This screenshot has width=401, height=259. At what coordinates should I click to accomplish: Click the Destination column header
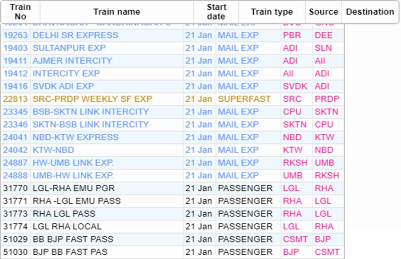370,12
